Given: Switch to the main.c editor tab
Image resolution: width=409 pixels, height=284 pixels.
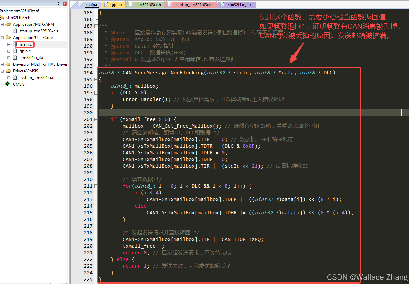Looking at the screenshot, I should 88,5.
